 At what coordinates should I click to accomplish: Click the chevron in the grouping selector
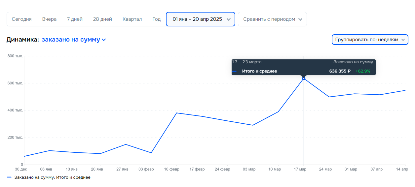coord(403,40)
